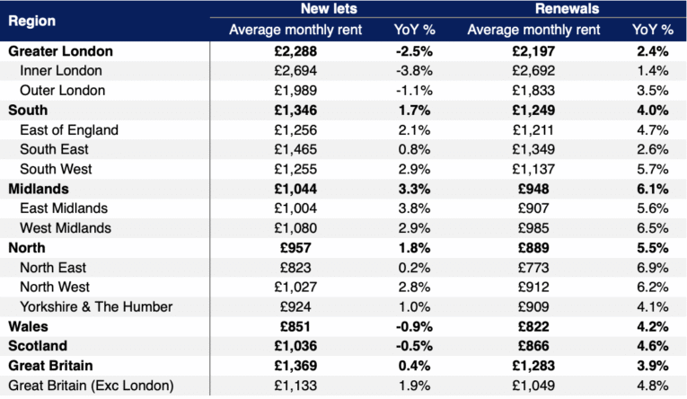687x399 pixels.
Task: Click Great Britain renewals rent £1,283
Action: [533, 367]
